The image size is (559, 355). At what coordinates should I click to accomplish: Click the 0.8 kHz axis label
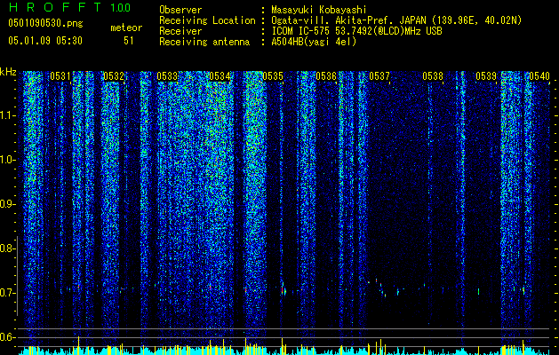[x=7, y=248]
